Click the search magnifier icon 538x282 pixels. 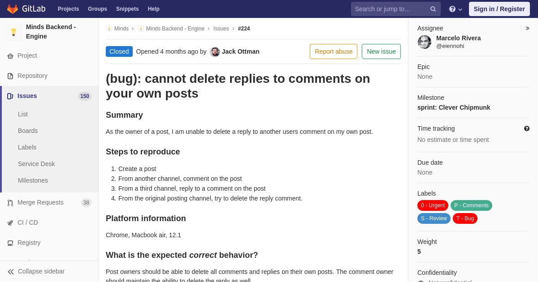(433, 9)
